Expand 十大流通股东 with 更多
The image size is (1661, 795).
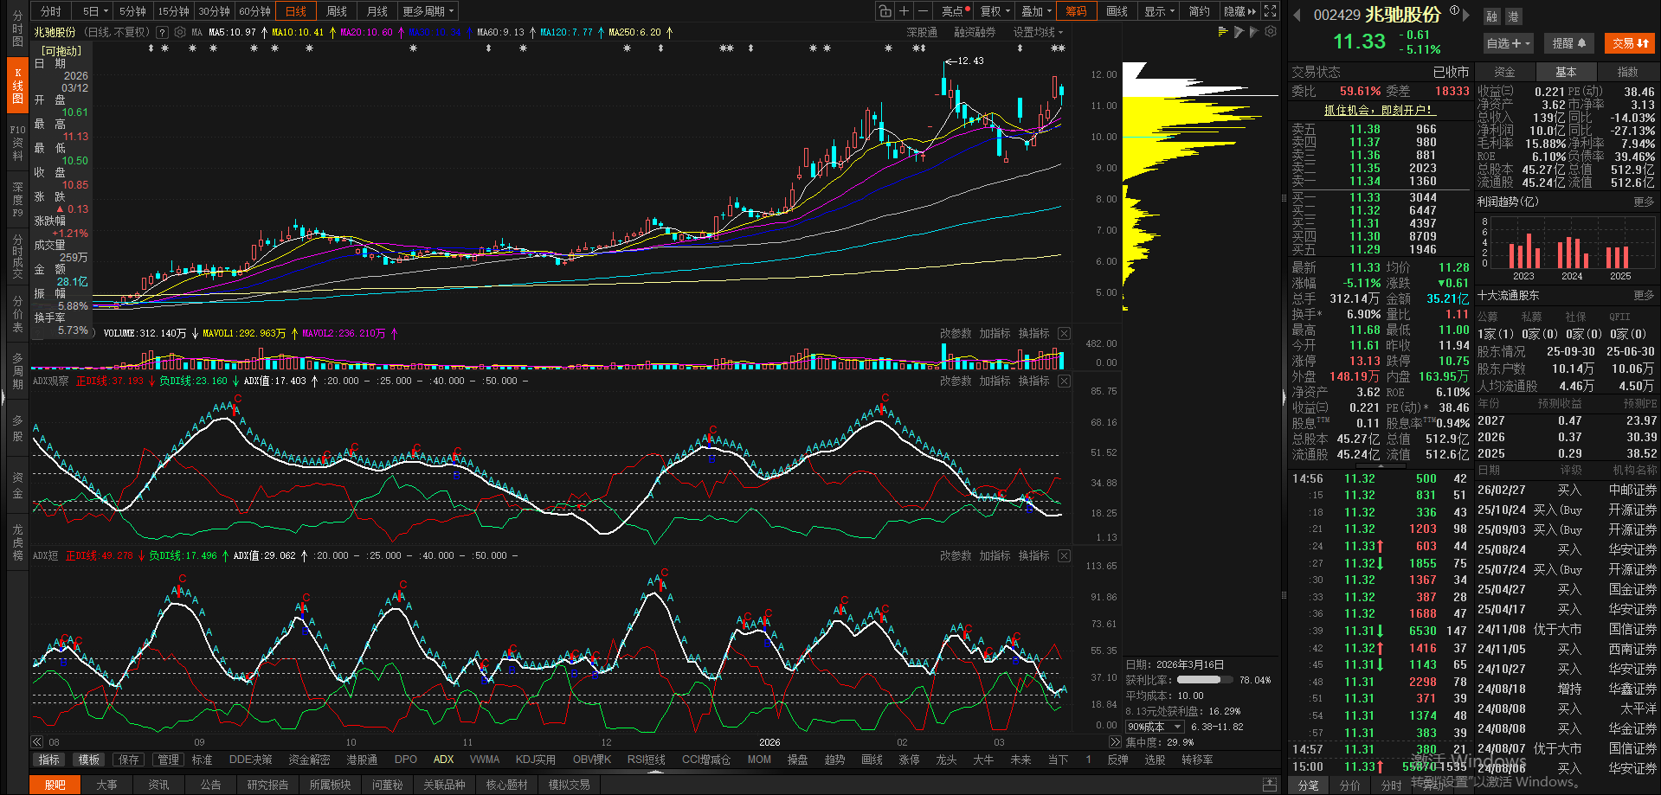coord(1644,295)
